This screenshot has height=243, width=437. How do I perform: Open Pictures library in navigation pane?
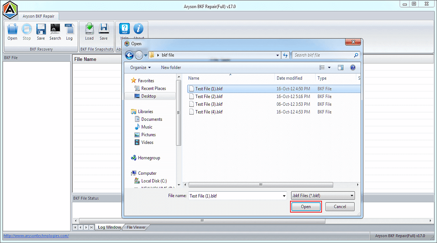pos(145,134)
